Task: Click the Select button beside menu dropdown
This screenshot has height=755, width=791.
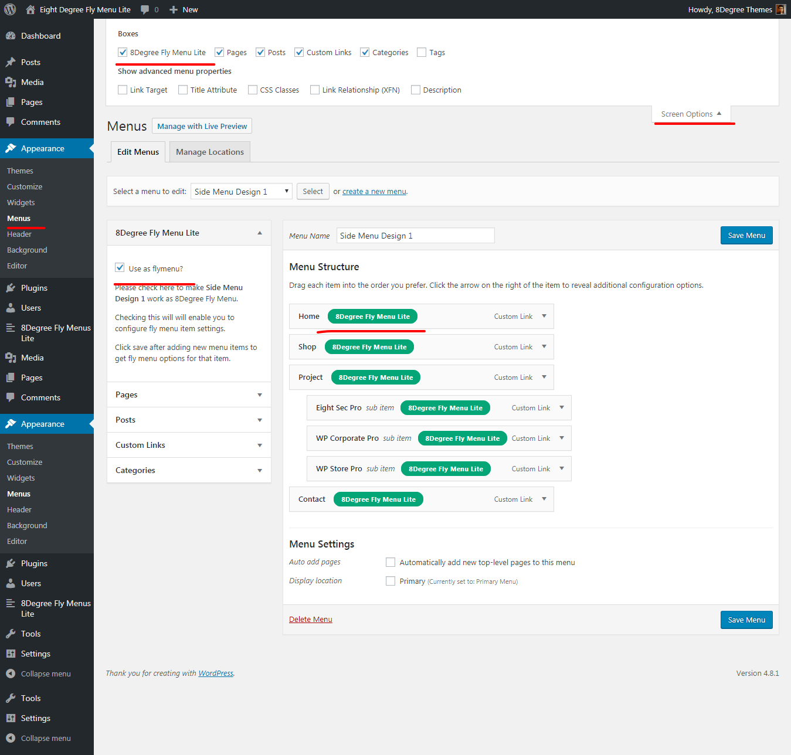Action: click(313, 191)
